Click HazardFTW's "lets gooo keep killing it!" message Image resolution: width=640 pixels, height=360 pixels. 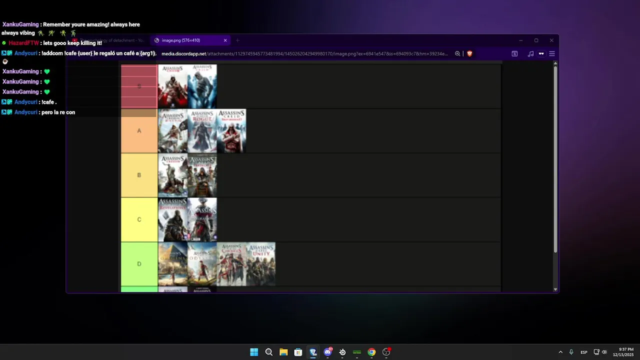pos(72,43)
